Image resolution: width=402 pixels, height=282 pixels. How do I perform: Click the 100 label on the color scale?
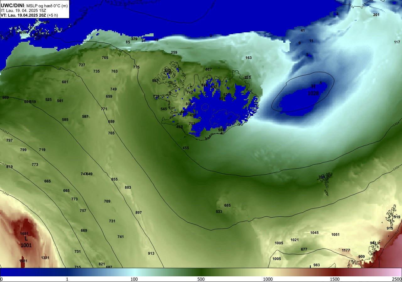[x=134, y=279]
